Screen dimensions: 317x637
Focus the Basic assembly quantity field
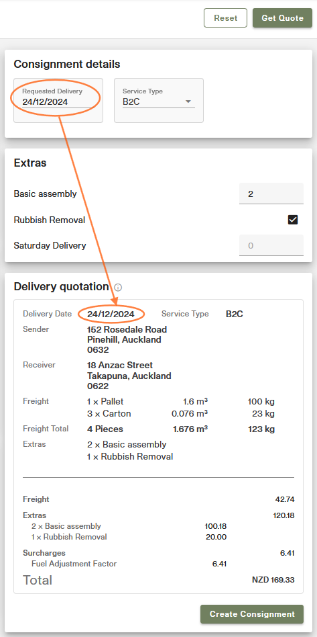[271, 194]
